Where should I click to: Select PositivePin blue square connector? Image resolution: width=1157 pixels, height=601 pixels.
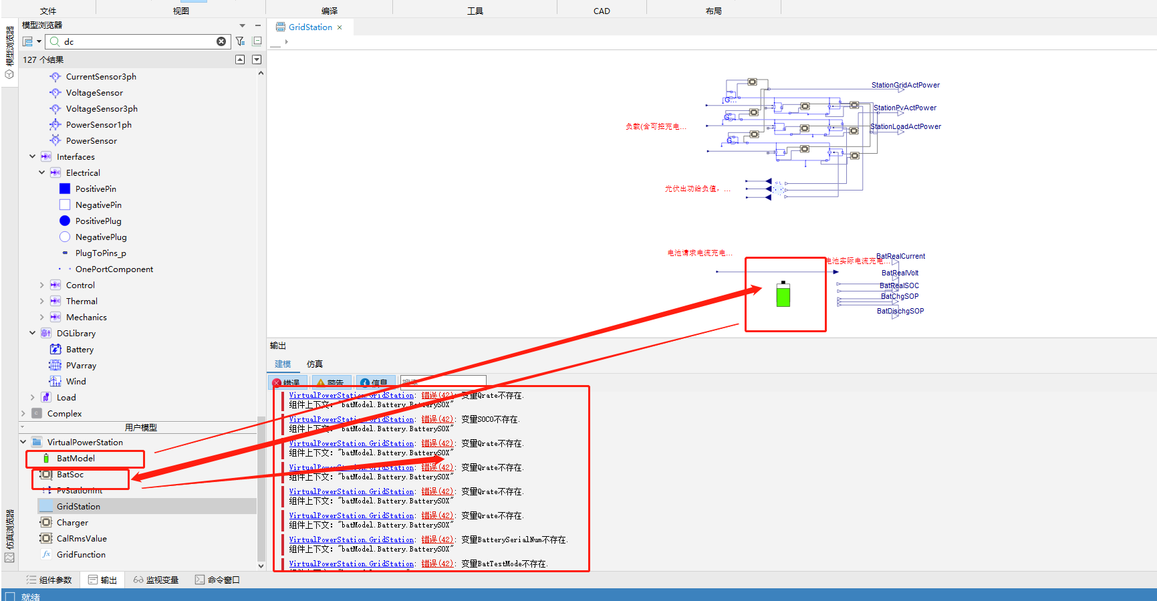pyautogui.click(x=65, y=189)
